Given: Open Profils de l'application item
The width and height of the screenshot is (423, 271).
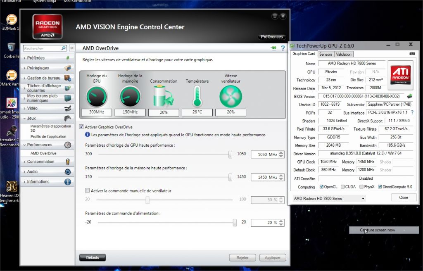Looking at the screenshot, I should pyautogui.click(x=48, y=137).
